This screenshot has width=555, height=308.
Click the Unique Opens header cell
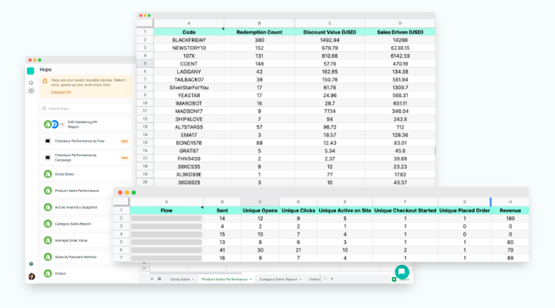(x=261, y=210)
